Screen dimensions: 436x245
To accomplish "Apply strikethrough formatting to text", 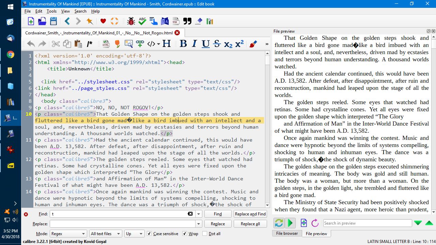I will tap(217, 44).
